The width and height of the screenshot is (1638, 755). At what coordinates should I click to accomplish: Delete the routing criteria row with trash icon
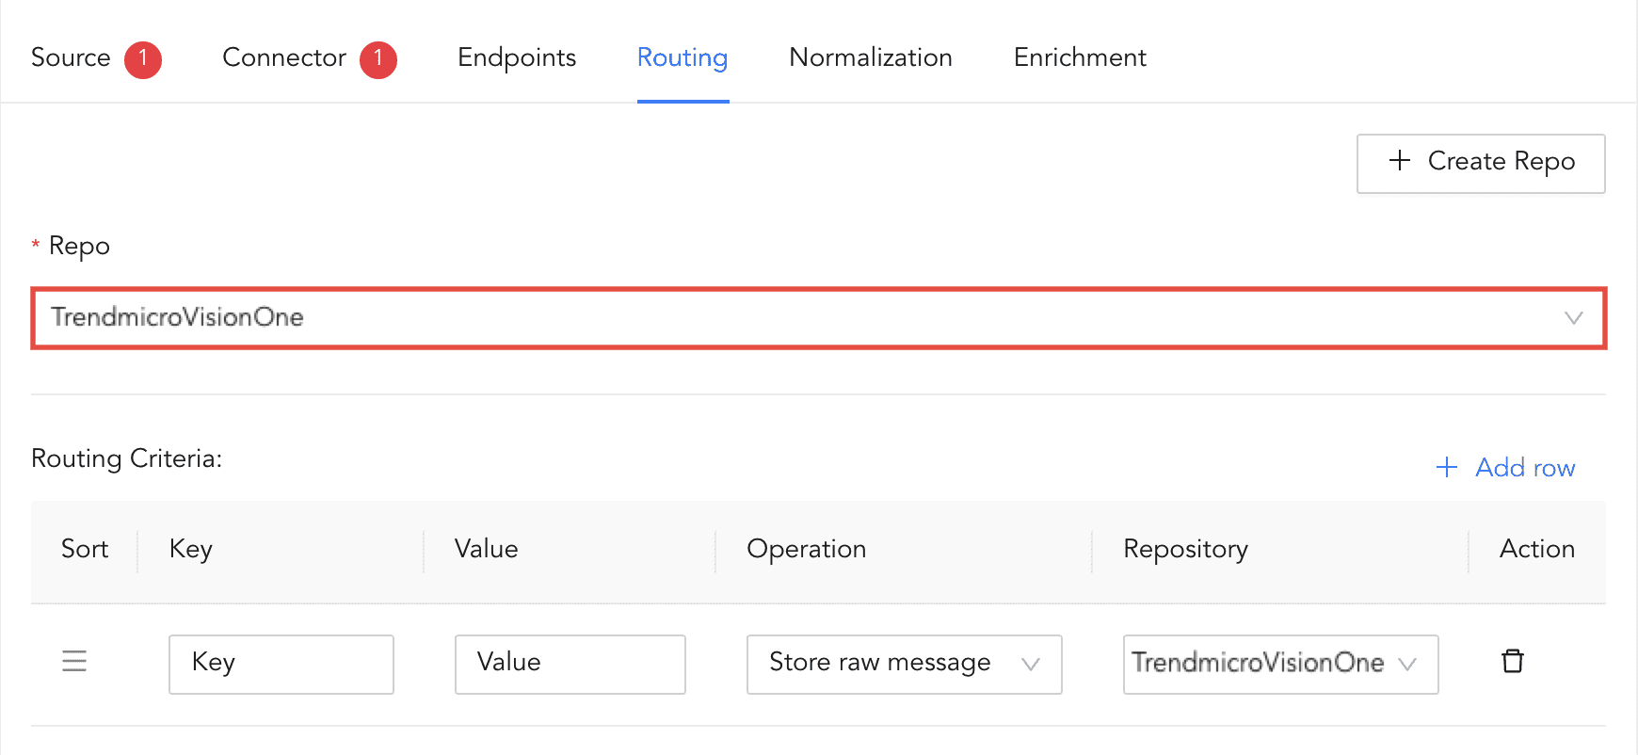[x=1512, y=662]
